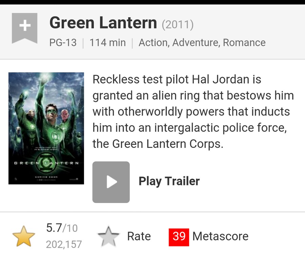Click the Metascore text link
Viewport: 305px width, 255px height.
point(220,236)
